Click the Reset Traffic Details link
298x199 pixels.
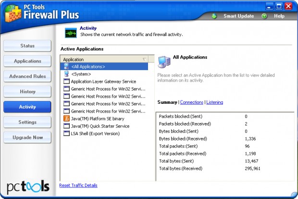(x=78, y=185)
